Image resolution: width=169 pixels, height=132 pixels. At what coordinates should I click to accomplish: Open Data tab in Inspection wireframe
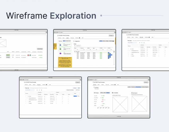pyautogui.click(x=83, y=38)
